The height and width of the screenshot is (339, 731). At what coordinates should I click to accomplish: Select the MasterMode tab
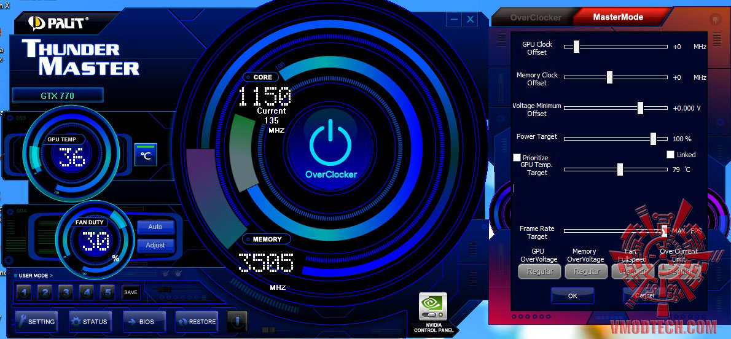(618, 17)
